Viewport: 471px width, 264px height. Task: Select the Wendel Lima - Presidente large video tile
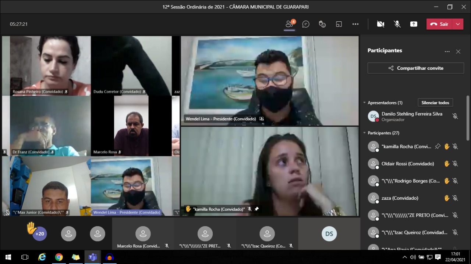coord(269,81)
